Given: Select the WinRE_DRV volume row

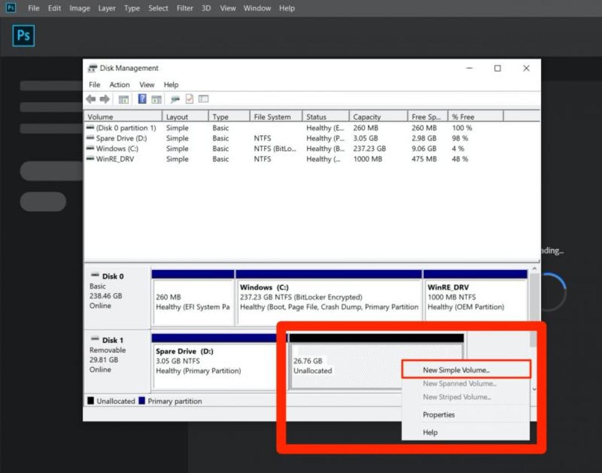Looking at the screenshot, I should (312, 159).
